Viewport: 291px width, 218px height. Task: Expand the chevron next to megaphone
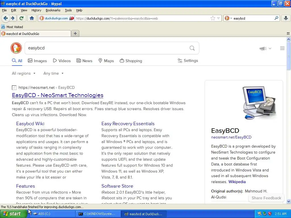(x=270, y=48)
